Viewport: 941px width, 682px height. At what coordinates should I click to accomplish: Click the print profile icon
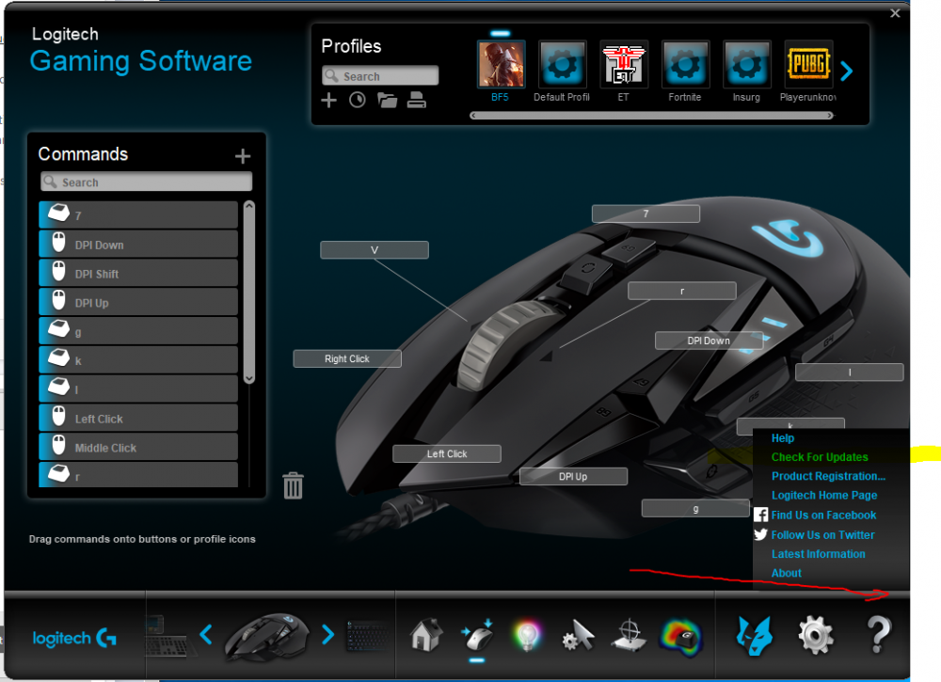417,100
